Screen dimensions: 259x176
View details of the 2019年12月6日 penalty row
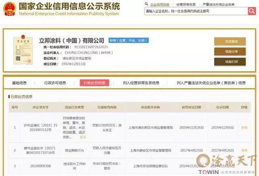coord(244,127)
